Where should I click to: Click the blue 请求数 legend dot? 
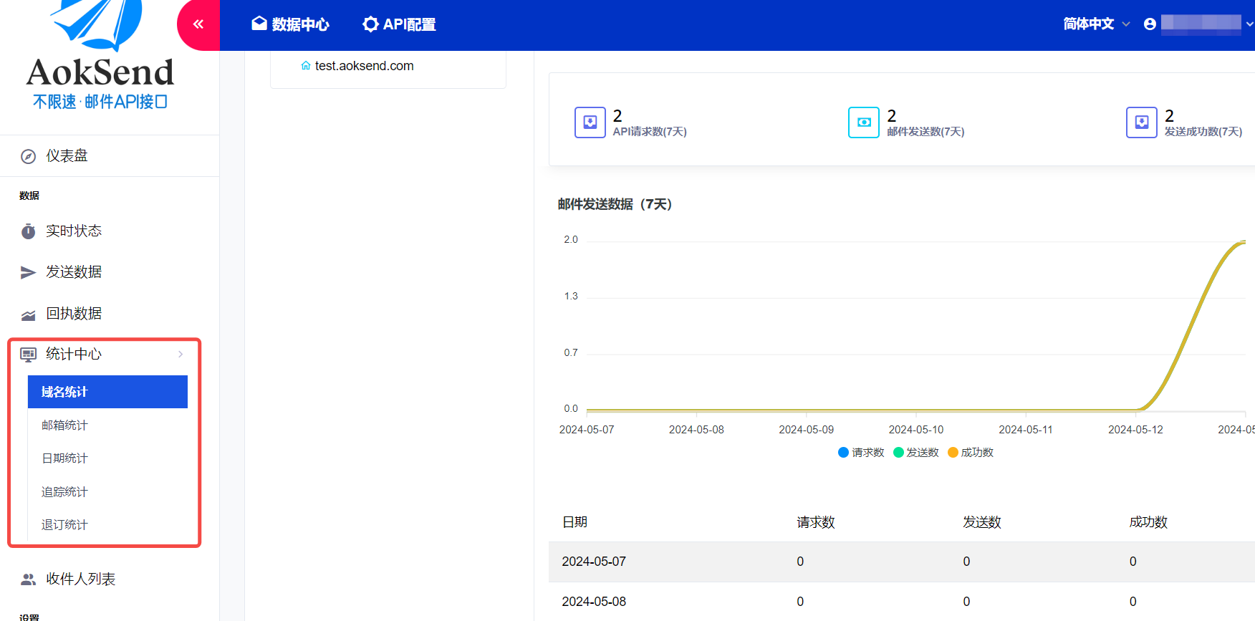click(x=843, y=453)
